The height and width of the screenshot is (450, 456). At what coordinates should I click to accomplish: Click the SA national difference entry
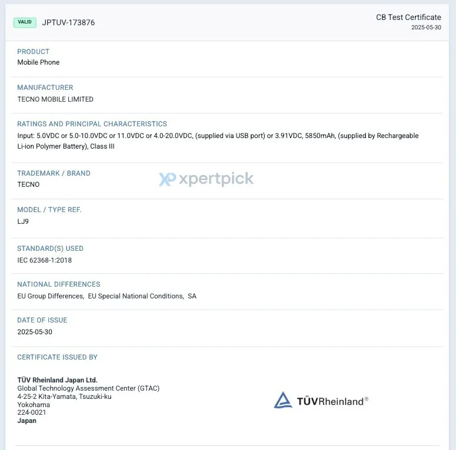[x=192, y=296]
